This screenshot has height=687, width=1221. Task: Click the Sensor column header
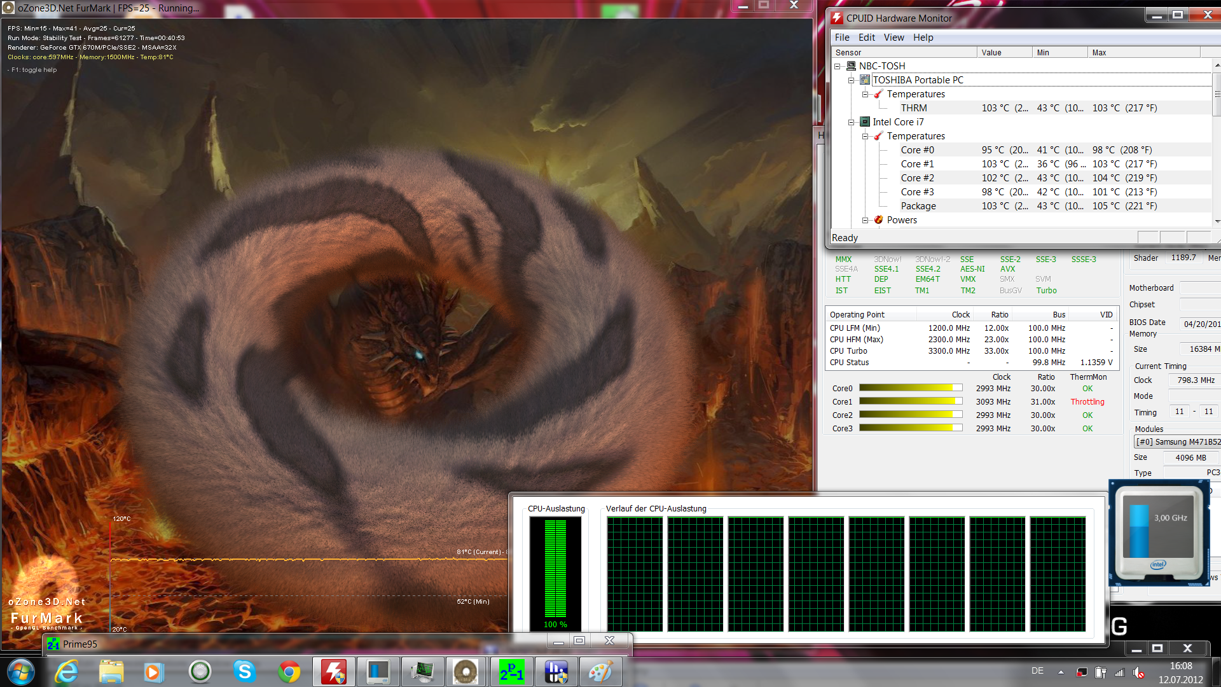tap(848, 53)
